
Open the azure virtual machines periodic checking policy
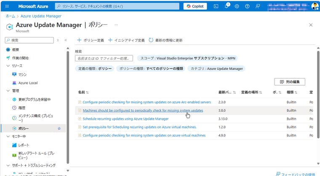144,135
